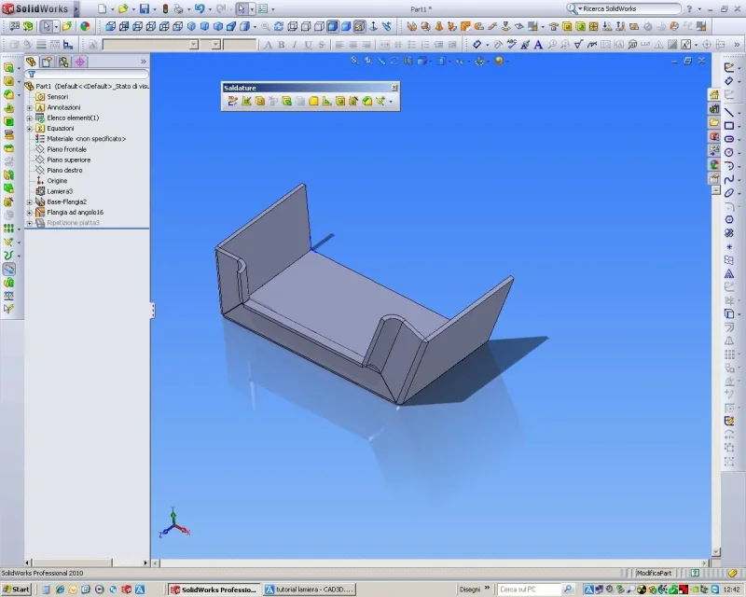Toggle shaded with edges display mode
The image size is (746, 597).
(x=333, y=26)
